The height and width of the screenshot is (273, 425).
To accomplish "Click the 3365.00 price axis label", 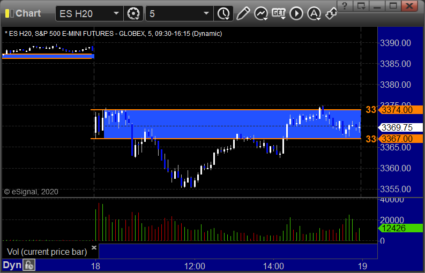I will pyautogui.click(x=396, y=148).
